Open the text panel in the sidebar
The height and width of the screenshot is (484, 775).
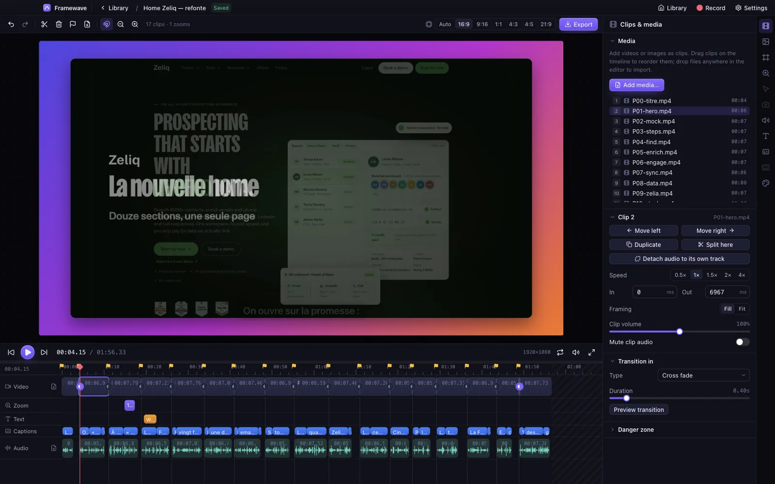(x=766, y=136)
